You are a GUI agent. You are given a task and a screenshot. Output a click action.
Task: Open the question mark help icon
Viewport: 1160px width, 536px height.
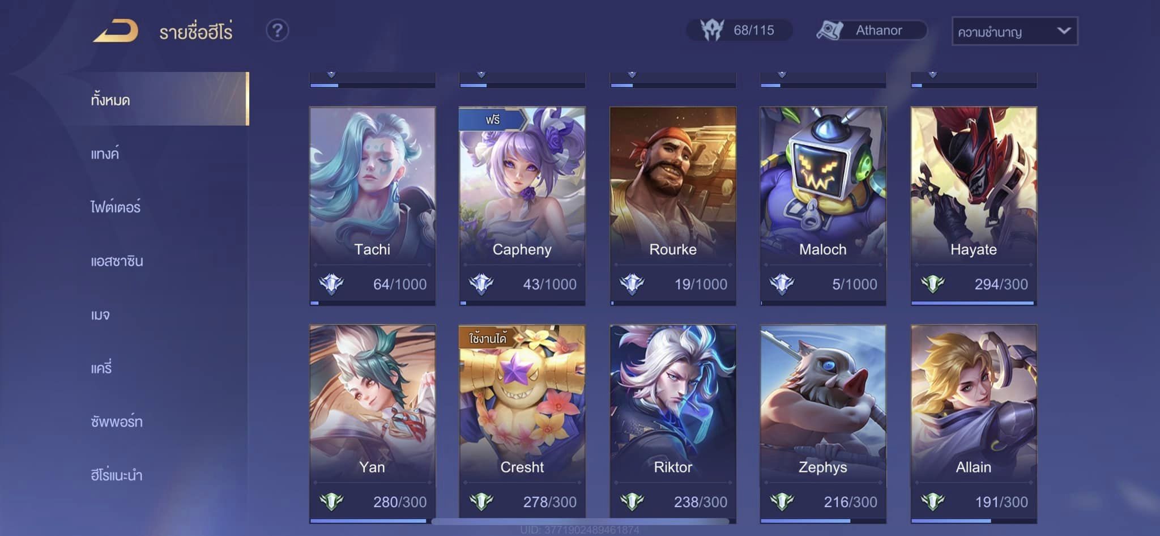(x=278, y=30)
